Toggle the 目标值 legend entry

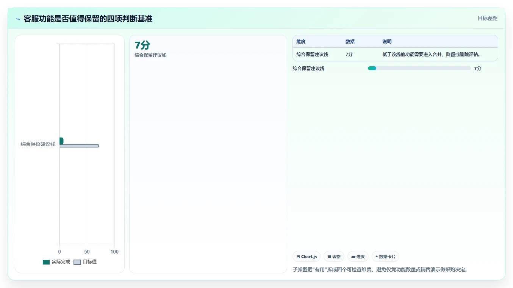[x=85, y=262]
